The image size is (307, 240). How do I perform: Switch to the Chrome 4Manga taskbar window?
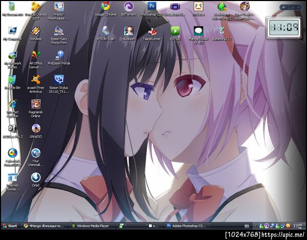tap(44, 226)
